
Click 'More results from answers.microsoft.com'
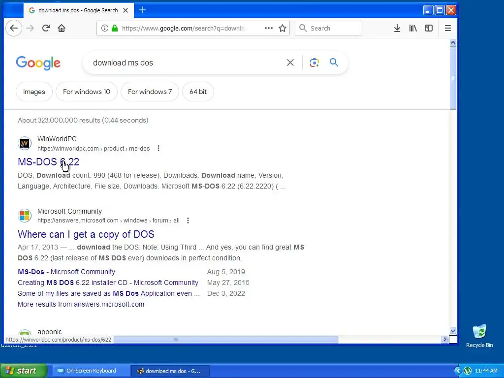coord(81,304)
